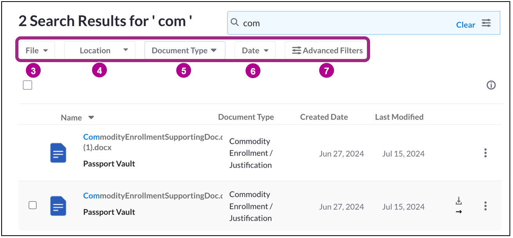Open the filter sliders icon beside Clear
Viewport: 513px width, 238px height.
[486, 23]
